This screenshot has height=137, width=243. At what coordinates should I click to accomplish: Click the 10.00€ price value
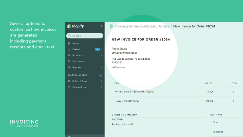click(x=210, y=92)
